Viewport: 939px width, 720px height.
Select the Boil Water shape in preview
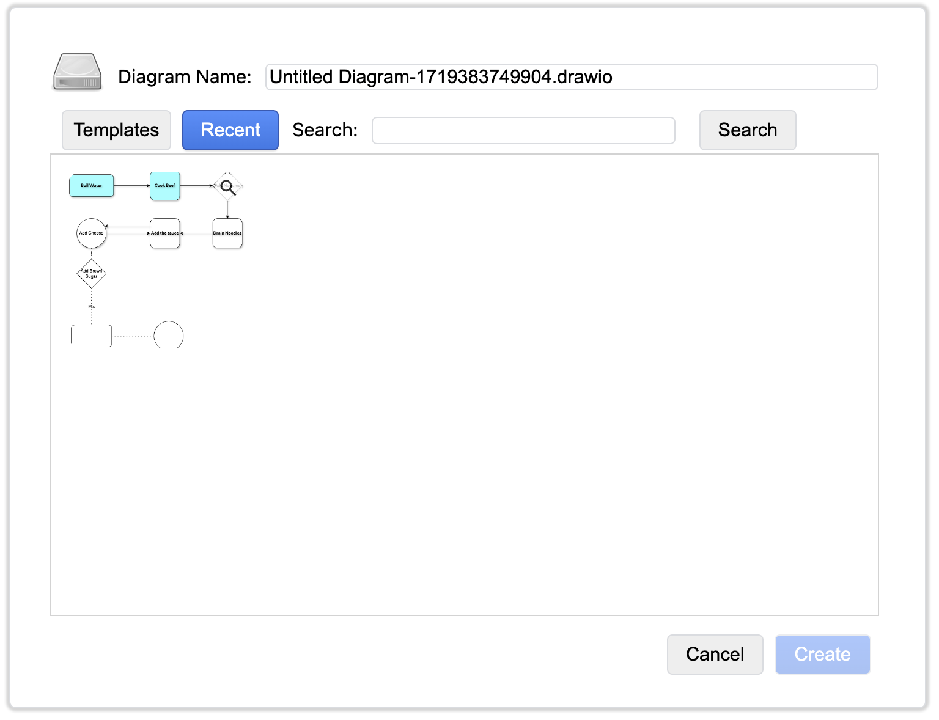pos(91,185)
